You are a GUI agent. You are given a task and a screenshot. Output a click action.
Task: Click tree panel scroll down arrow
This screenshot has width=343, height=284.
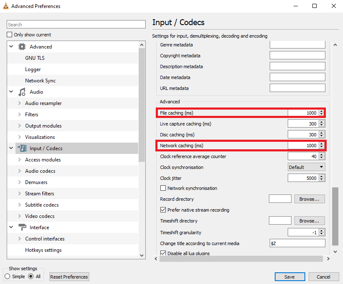click(x=142, y=256)
